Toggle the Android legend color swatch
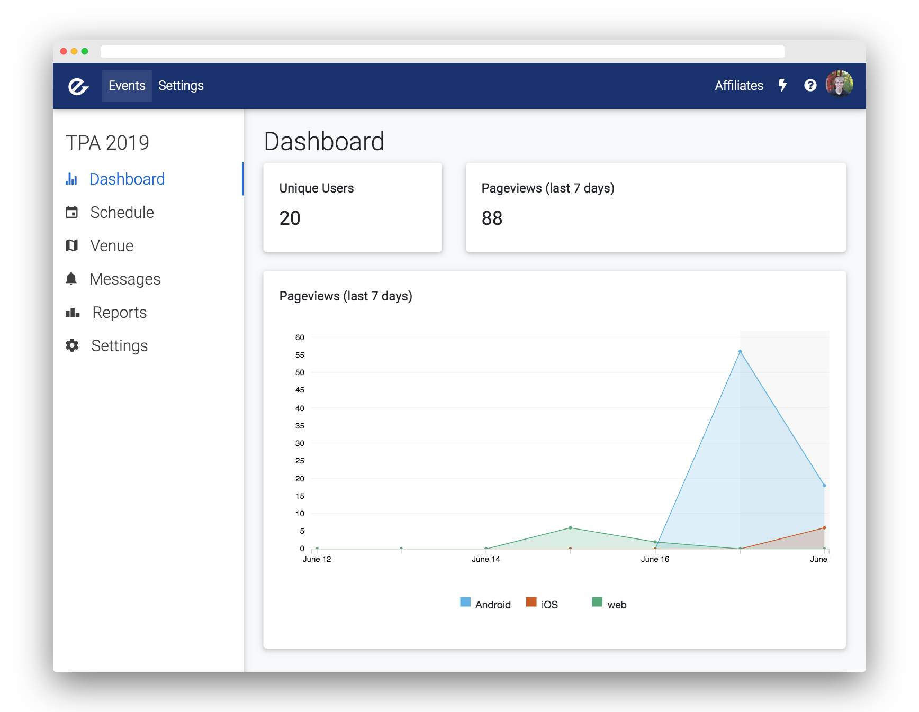The height and width of the screenshot is (712, 919). [465, 602]
